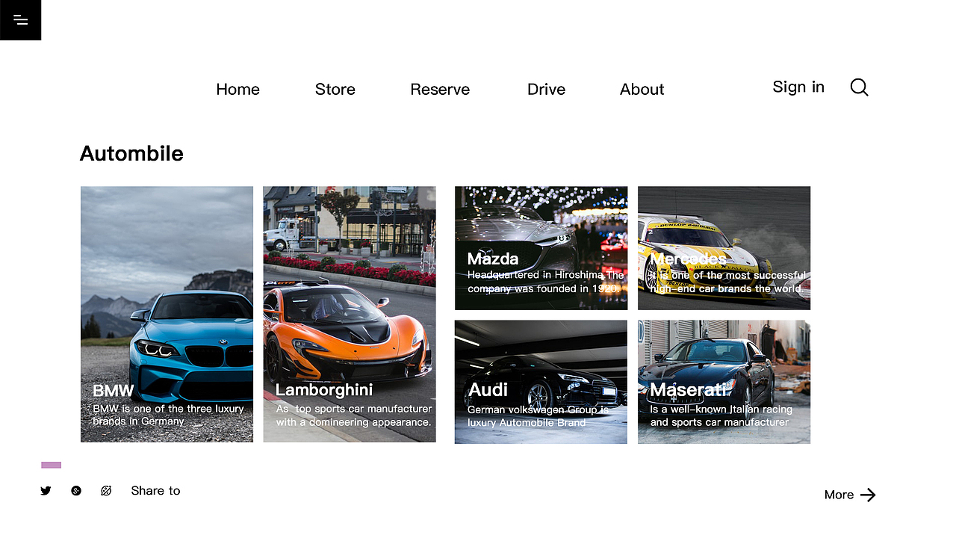Click "one of the most successful" text

(x=739, y=275)
